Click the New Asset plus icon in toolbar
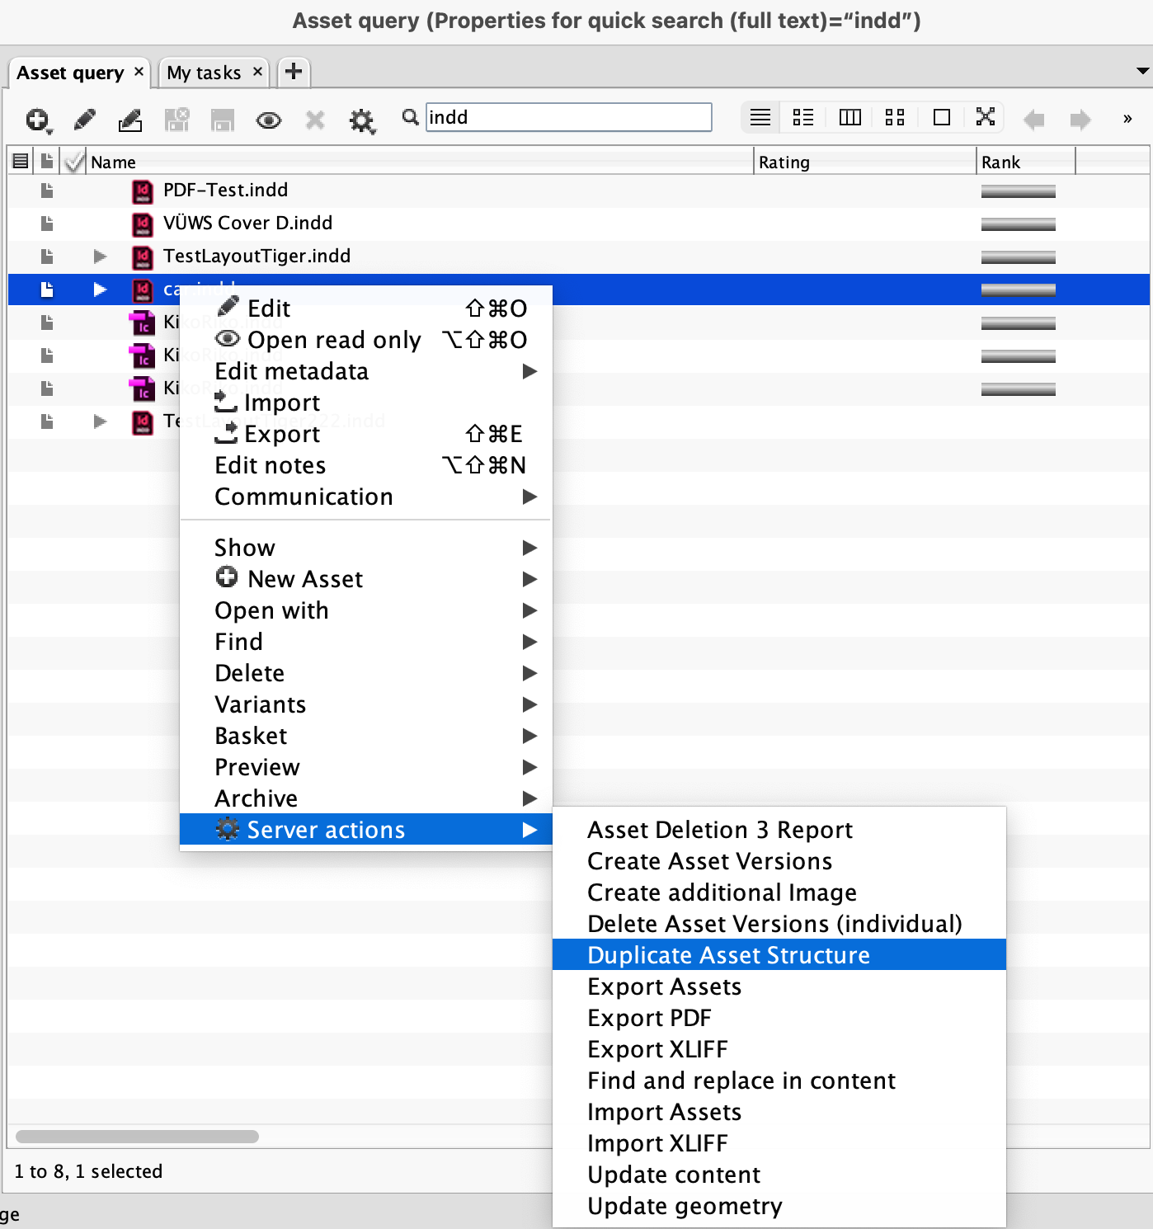1153x1229 pixels. [x=37, y=120]
